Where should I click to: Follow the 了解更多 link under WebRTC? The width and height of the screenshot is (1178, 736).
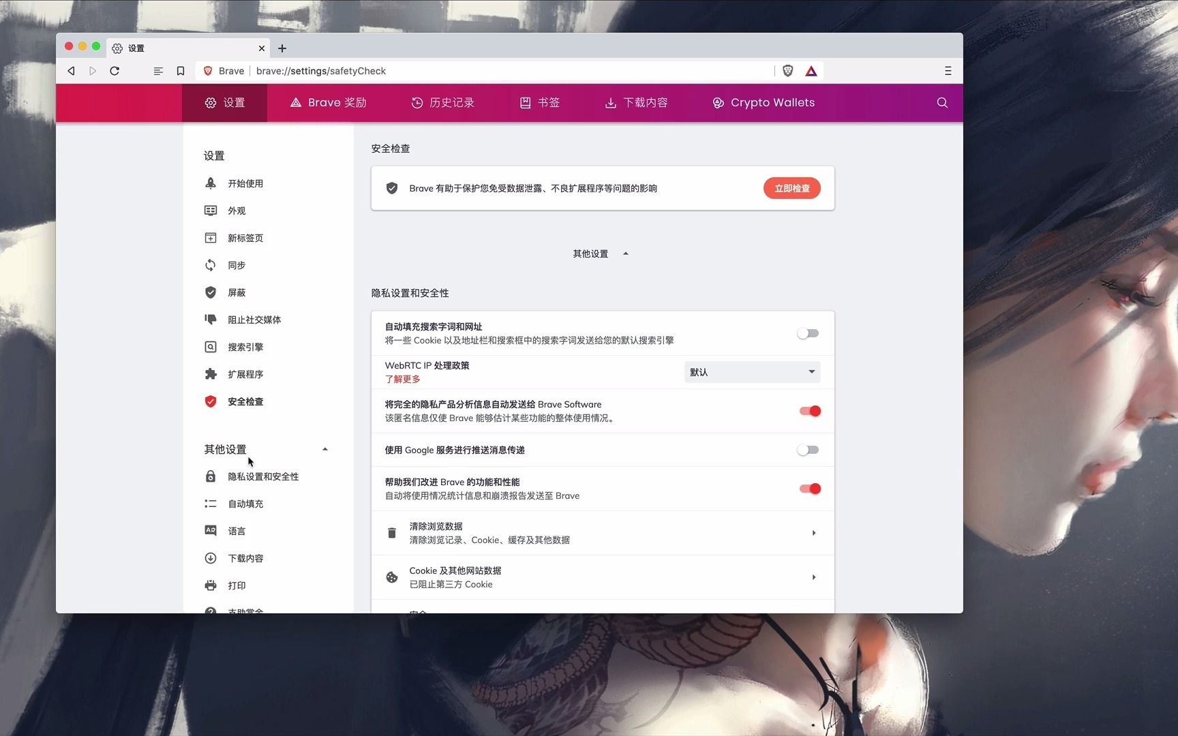coord(402,379)
